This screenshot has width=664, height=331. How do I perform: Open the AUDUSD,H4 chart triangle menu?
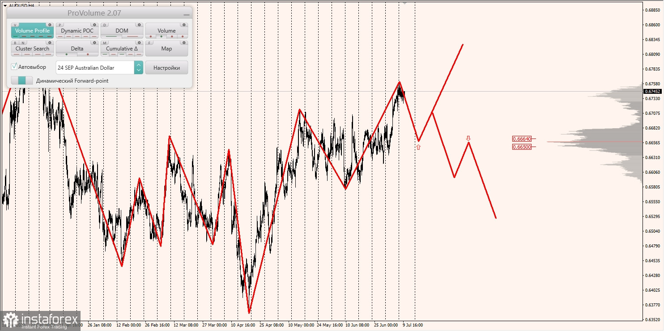pyautogui.click(x=5, y=5)
